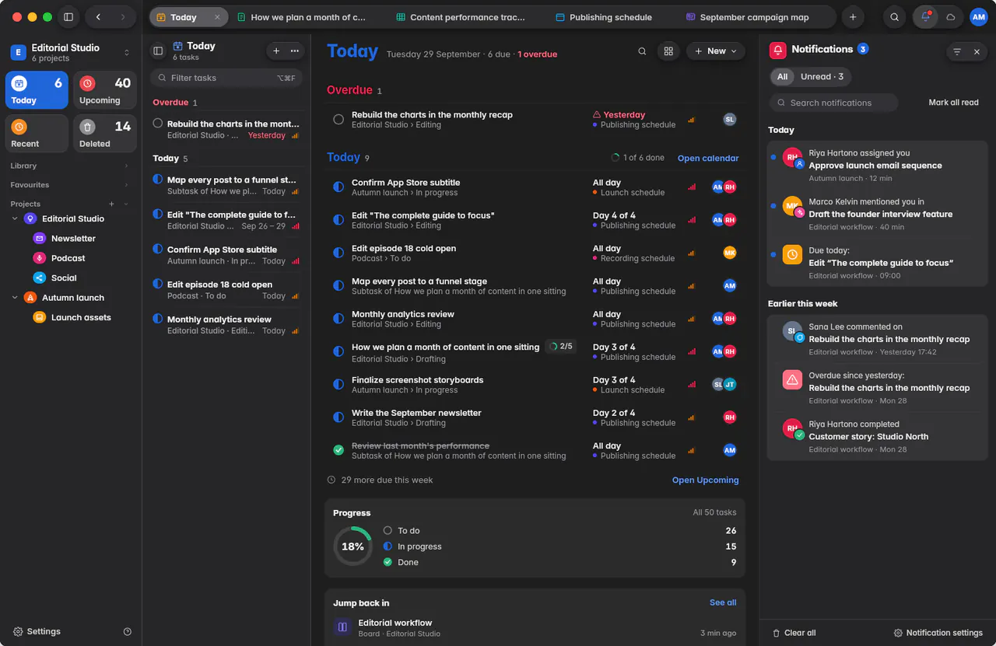The height and width of the screenshot is (646, 996).
Task: Toggle status of Write the September newsletter
Action: (338, 417)
